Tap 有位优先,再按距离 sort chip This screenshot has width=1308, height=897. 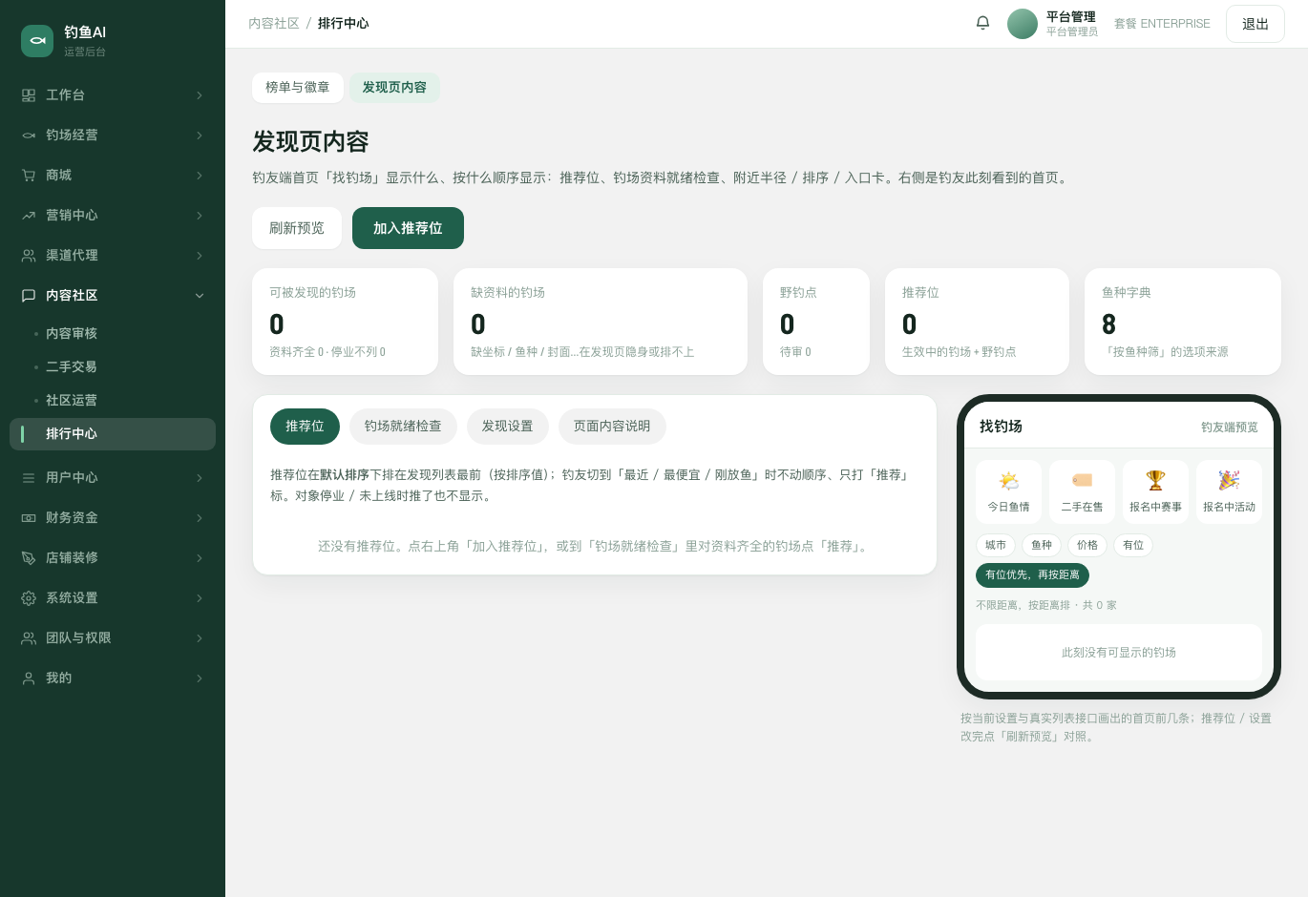1032,575
